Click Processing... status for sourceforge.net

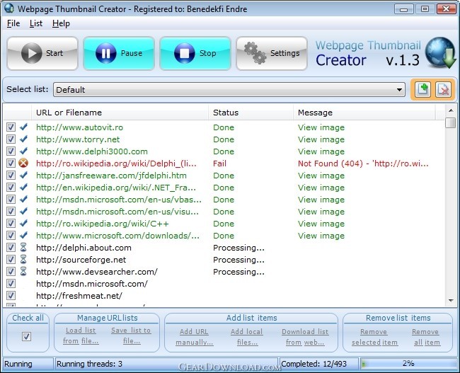point(238,260)
